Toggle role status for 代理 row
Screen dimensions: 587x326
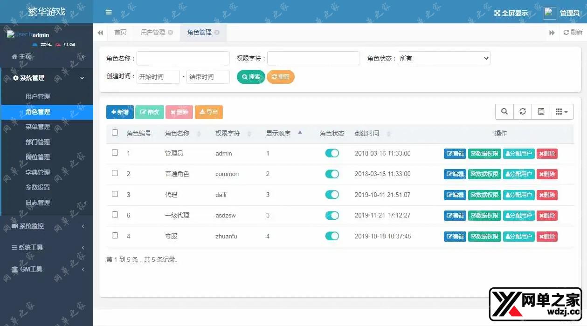[332, 195]
